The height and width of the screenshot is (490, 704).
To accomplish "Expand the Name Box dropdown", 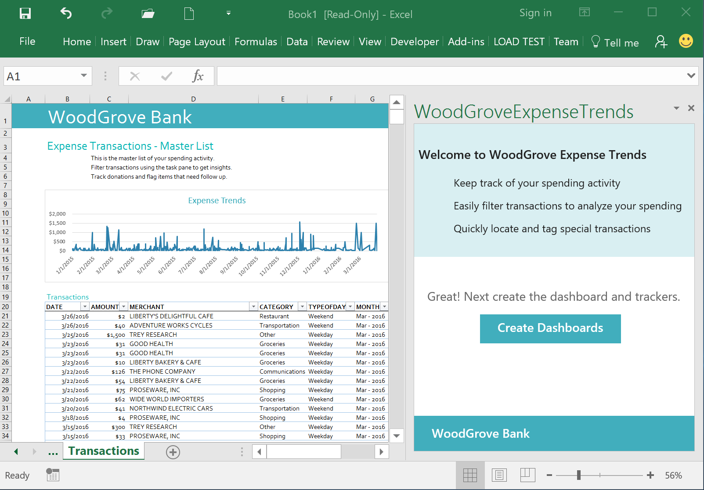I will [83, 76].
